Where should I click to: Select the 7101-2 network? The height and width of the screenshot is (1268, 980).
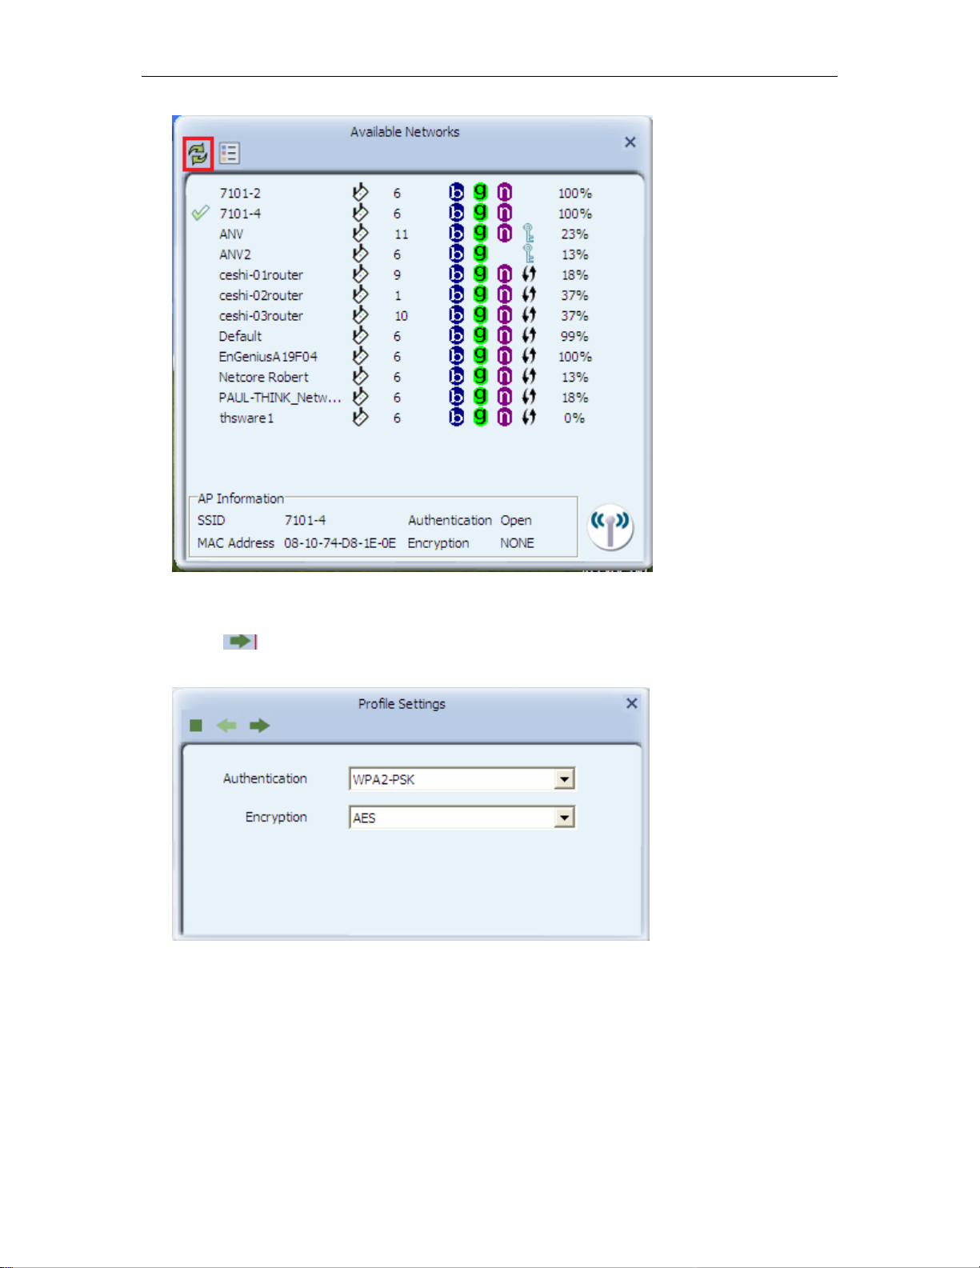(x=240, y=194)
